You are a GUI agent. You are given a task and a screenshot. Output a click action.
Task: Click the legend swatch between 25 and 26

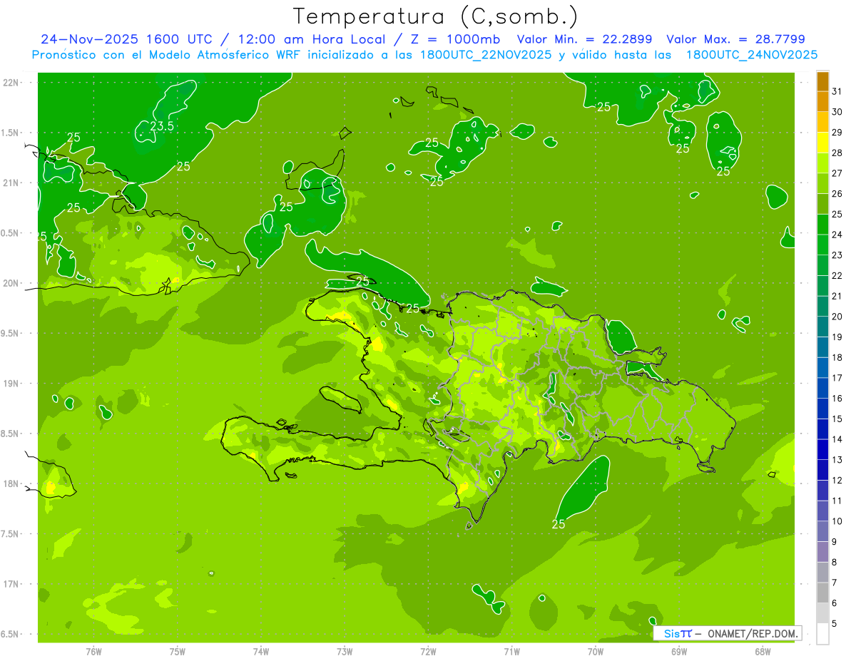(822, 204)
